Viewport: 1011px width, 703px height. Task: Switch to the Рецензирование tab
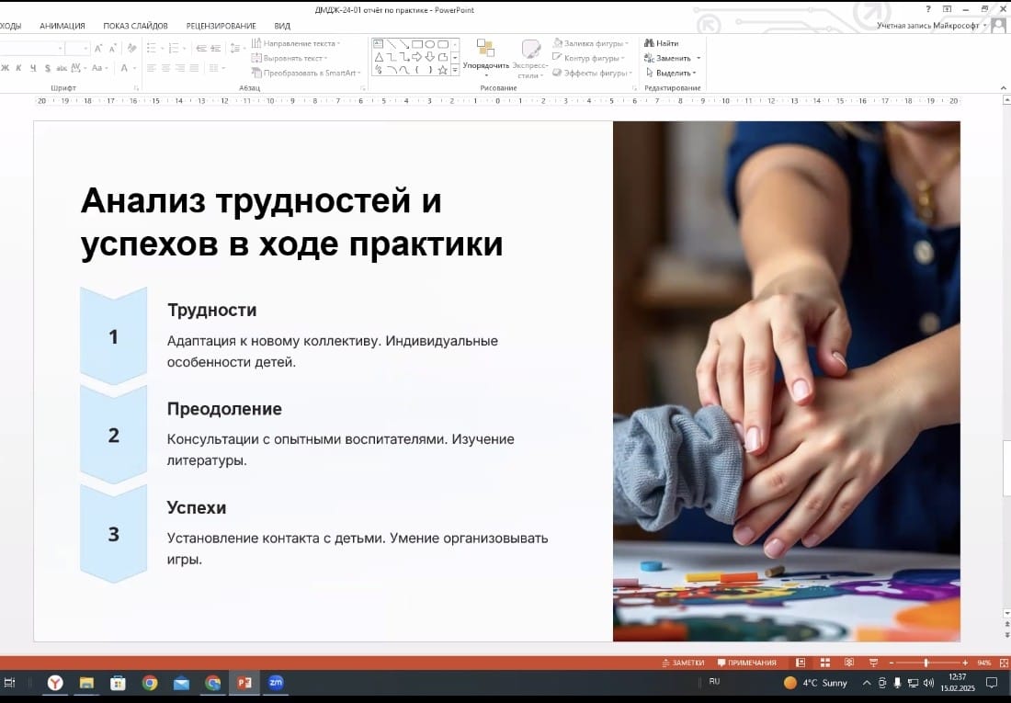click(x=221, y=26)
